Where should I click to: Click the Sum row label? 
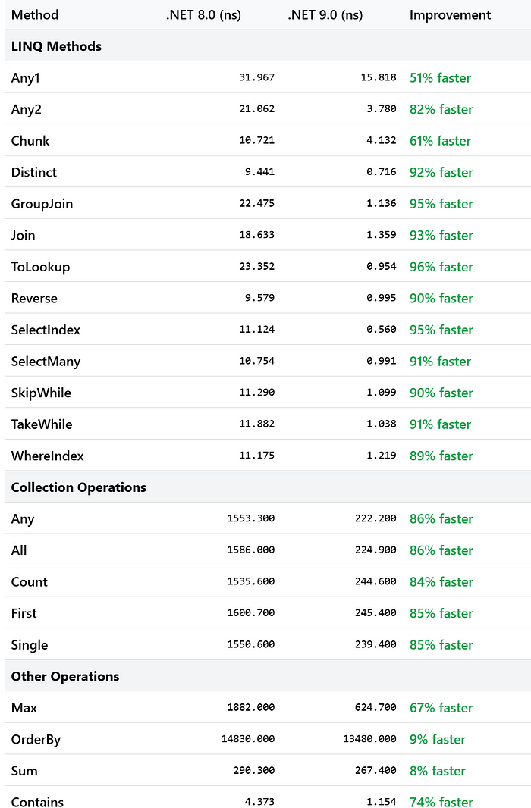click(24, 771)
